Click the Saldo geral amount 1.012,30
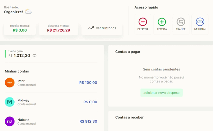Viewport: 213px width, 131px height. 22,55
